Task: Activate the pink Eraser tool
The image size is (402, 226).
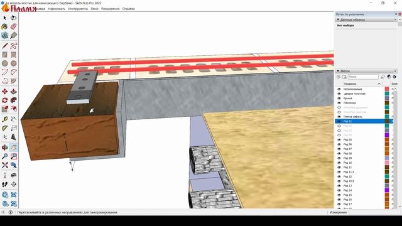Action: [14, 26]
